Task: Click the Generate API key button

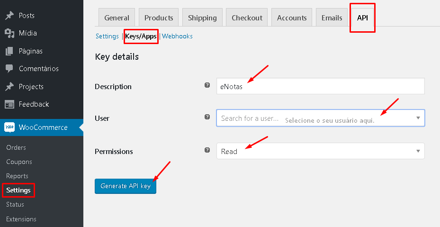Action: [126, 186]
